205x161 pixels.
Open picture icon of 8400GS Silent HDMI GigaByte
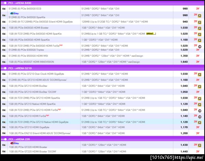coord(4,22)
